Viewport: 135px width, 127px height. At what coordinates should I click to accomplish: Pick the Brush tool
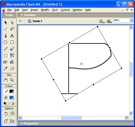pyautogui.click(x=12, y=49)
